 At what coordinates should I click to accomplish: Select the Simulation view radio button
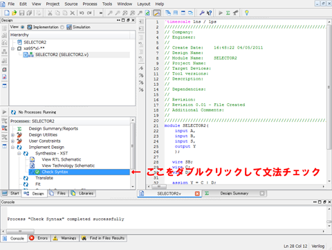click(x=62, y=27)
